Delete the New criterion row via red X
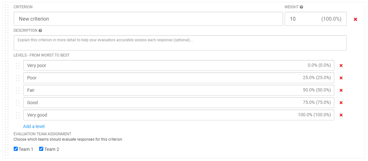Image resolution: width=368 pixels, height=161 pixels. click(x=355, y=19)
